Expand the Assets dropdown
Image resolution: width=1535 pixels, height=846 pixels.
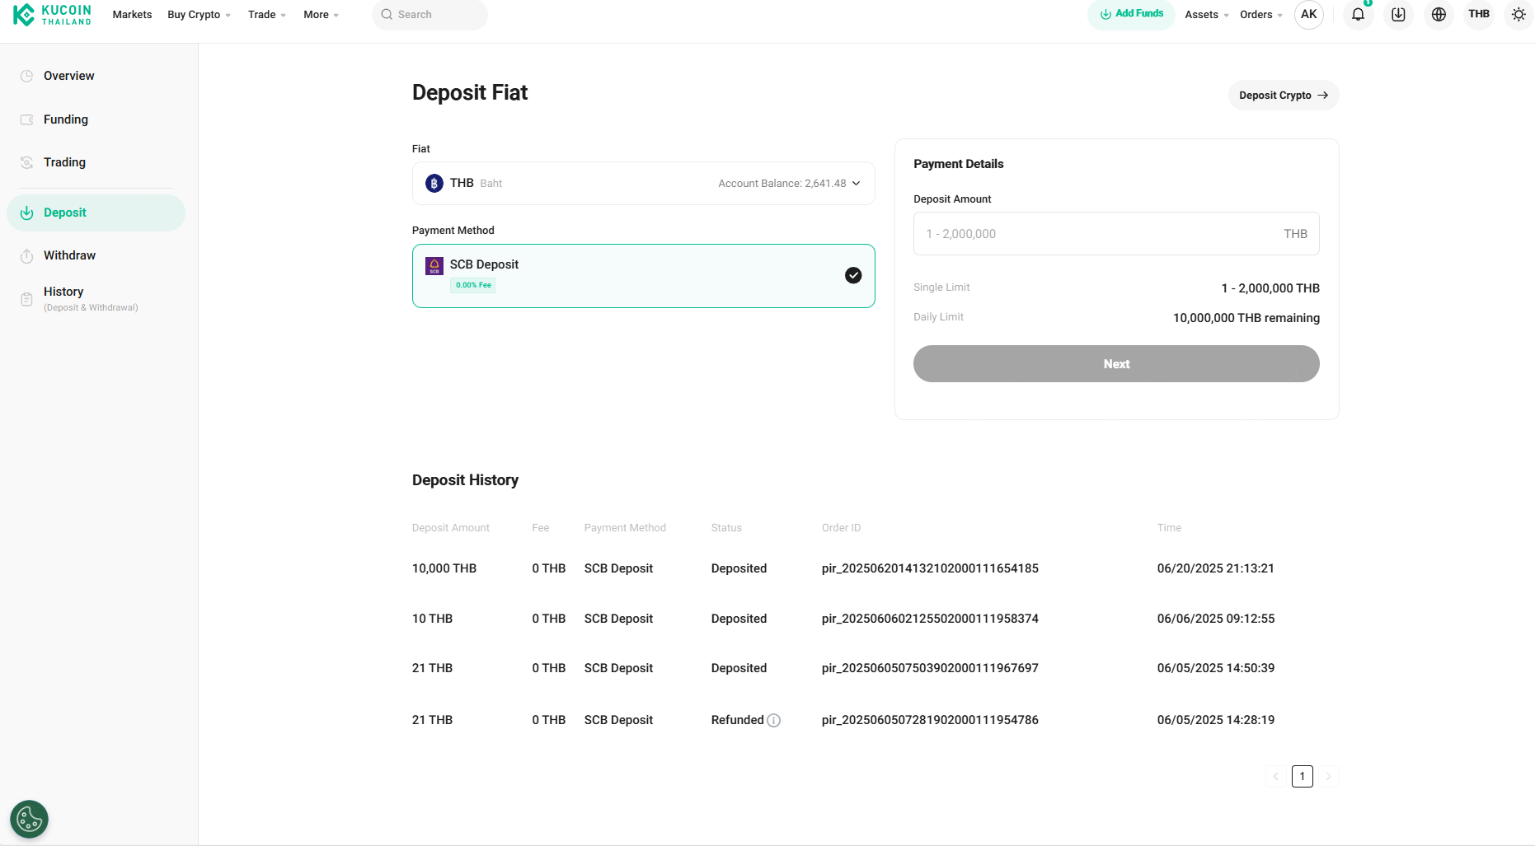tap(1206, 15)
